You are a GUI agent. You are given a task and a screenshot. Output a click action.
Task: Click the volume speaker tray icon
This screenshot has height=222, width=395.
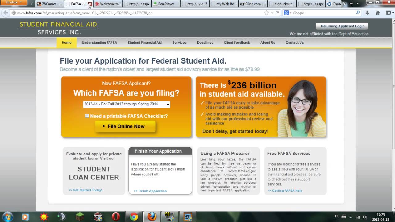(365, 217)
